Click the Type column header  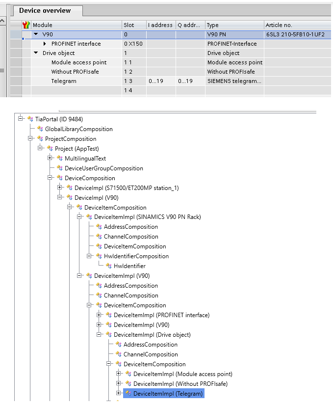coord(234,25)
